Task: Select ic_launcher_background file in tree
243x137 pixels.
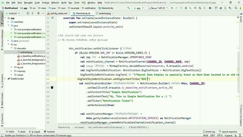Action: point(31,60)
